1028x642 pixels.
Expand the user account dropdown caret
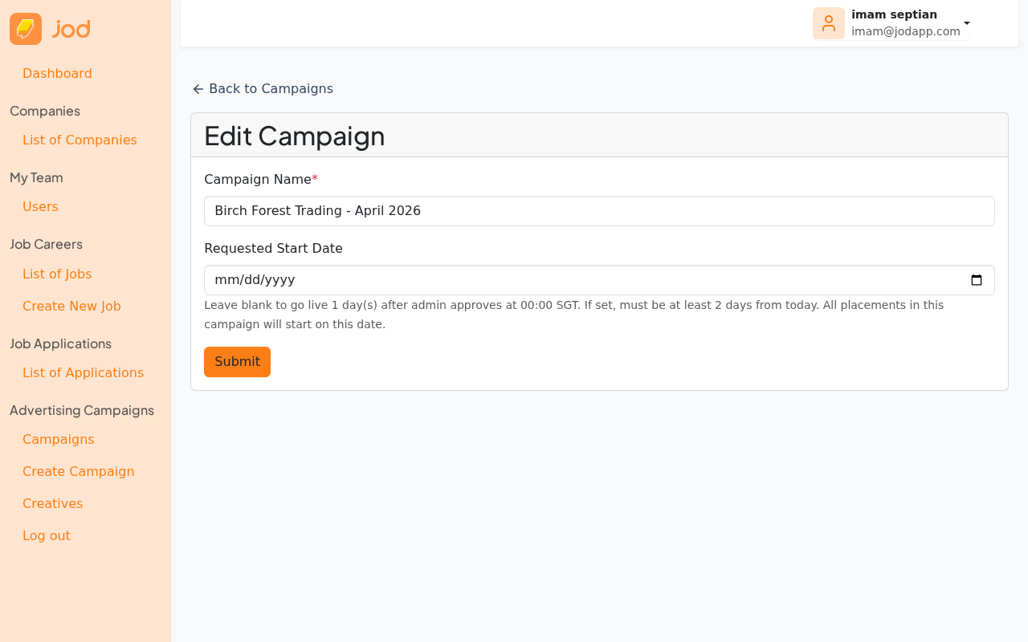point(967,23)
